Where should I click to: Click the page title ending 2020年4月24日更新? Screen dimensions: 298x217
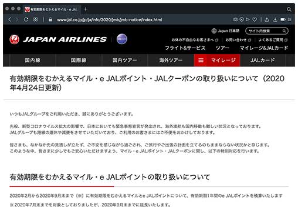point(147,83)
